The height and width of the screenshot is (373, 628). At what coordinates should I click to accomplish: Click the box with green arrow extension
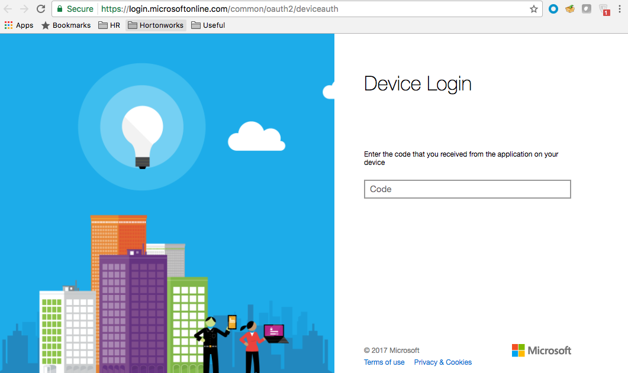click(570, 9)
